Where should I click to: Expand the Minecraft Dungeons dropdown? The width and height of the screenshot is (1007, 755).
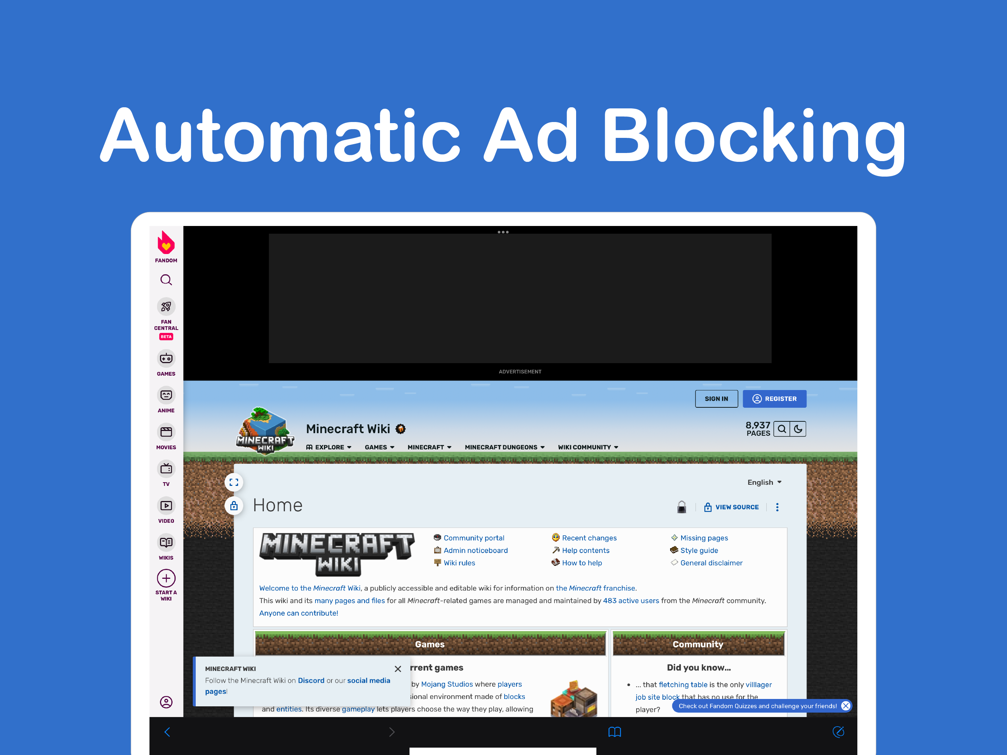[x=505, y=447]
